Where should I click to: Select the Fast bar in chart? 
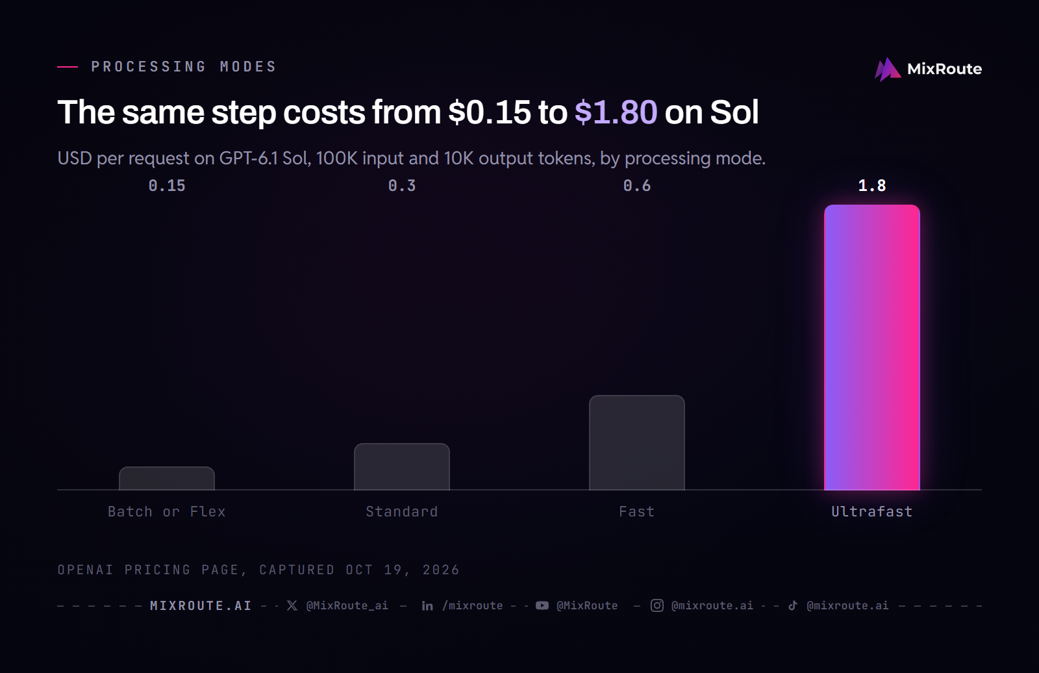pos(637,442)
